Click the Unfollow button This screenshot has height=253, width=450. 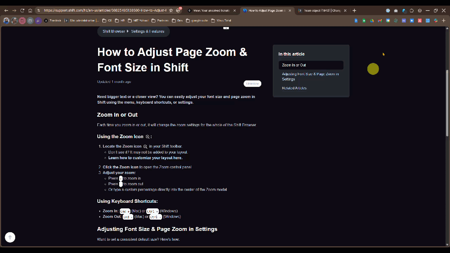252,84
